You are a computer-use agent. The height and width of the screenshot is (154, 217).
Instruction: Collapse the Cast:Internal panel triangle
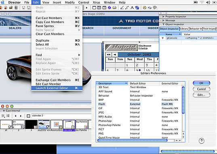click(x=4, y=111)
